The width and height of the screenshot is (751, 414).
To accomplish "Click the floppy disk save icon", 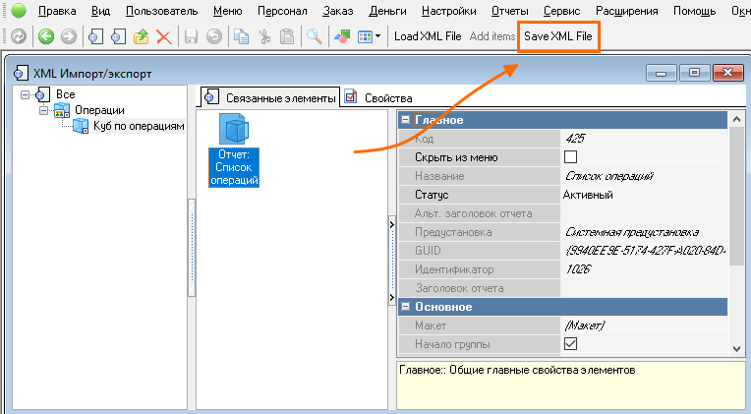I will pyautogui.click(x=192, y=36).
